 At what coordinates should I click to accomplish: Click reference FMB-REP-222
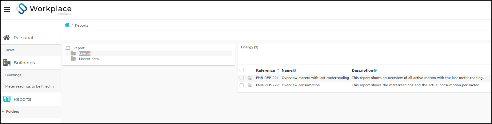267,85
